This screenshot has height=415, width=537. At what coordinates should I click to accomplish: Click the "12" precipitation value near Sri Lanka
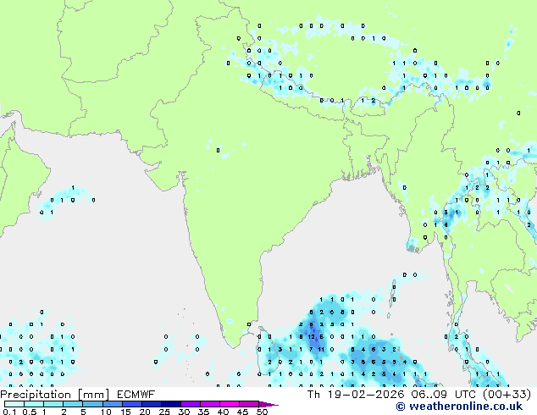point(311,336)
